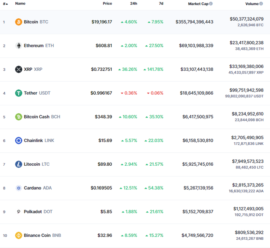Click Tether 7d change 0.06%

click(x=155, y=93)
